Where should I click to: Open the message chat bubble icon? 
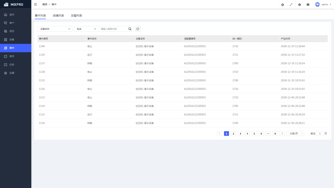308,4
